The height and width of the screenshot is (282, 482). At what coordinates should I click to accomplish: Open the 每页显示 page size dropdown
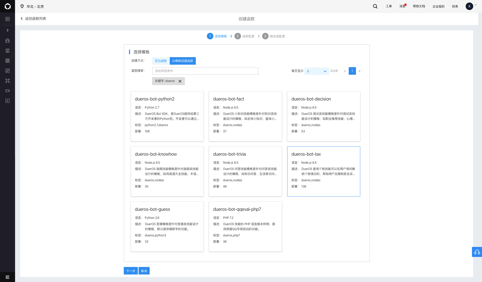[317, 71]
